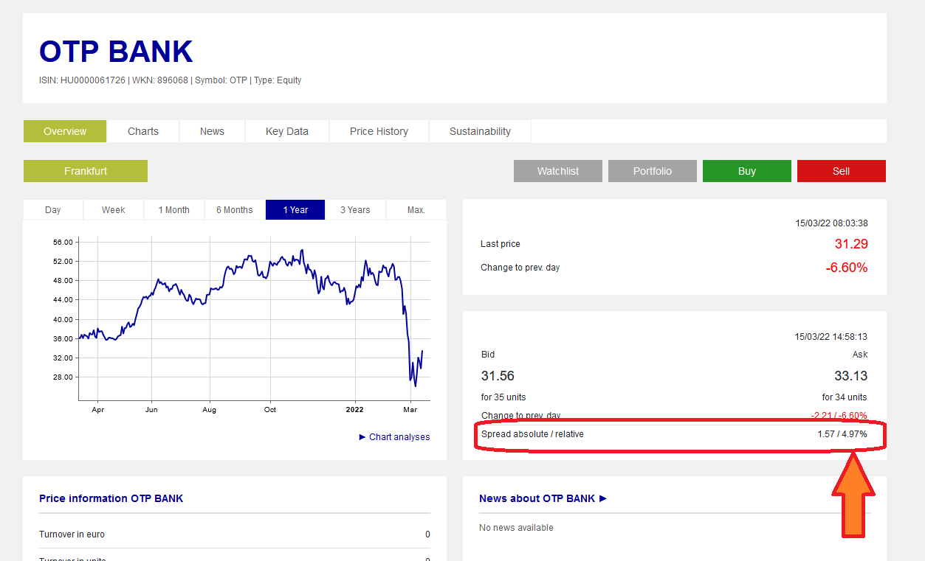Click the Portfolio button
This screenshot has height=561, width=925.
click(x=653, y=171)
